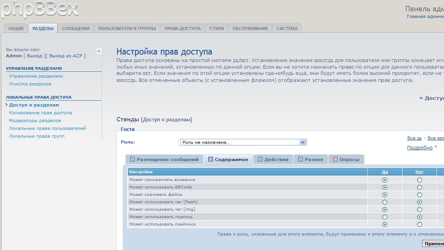Set 'Может прикреплять вложения' to Нет
444x250 pixels.
(419, 180)
